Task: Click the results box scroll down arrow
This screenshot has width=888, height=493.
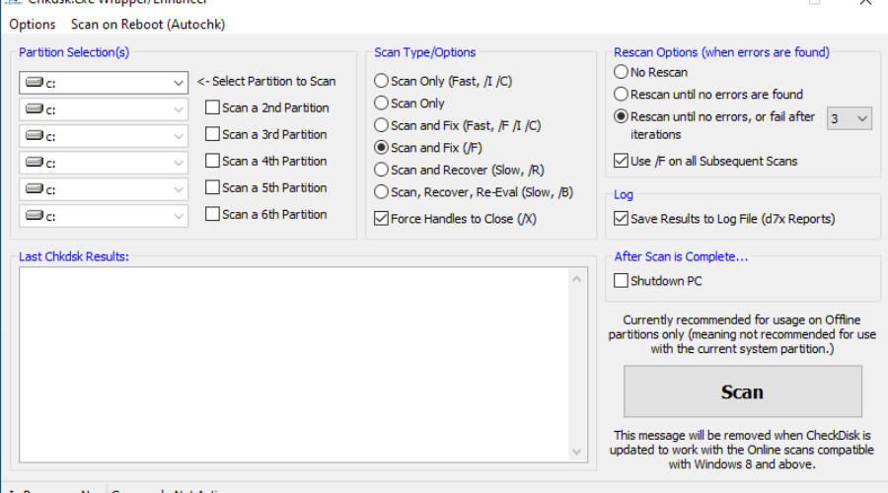Action: coord(576,452)
